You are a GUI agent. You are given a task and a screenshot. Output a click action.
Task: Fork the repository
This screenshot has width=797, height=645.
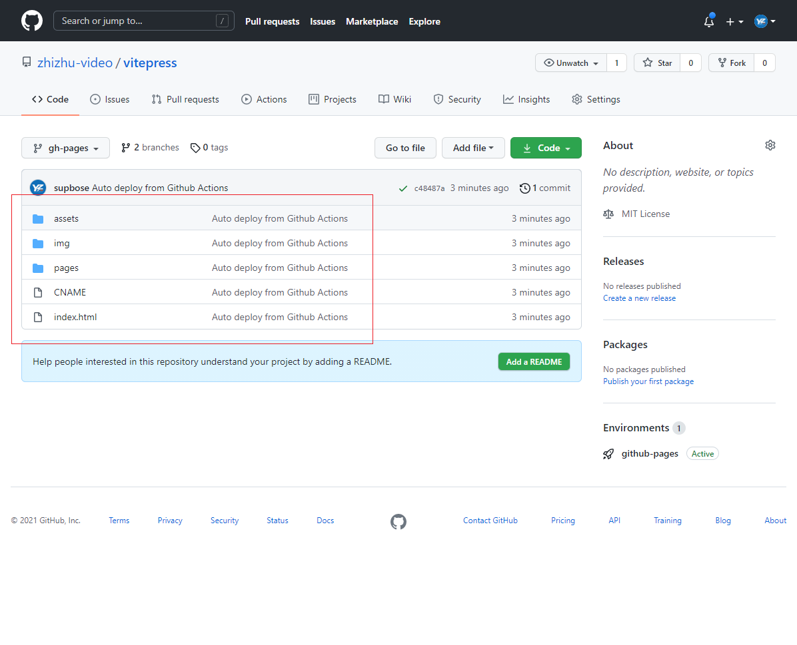(x=732, y=63)
